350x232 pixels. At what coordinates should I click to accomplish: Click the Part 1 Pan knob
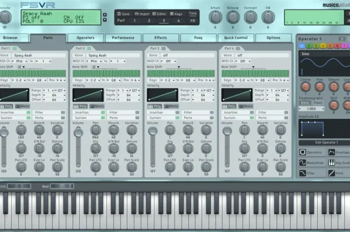21,131
